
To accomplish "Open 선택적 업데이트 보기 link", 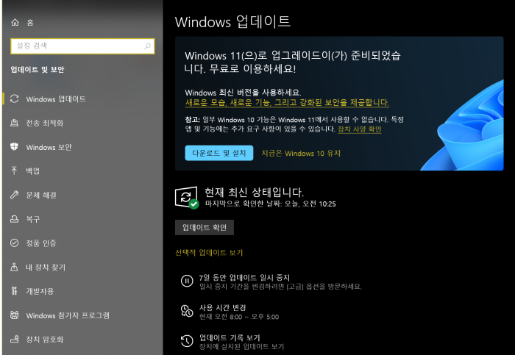I will point(209,252).
